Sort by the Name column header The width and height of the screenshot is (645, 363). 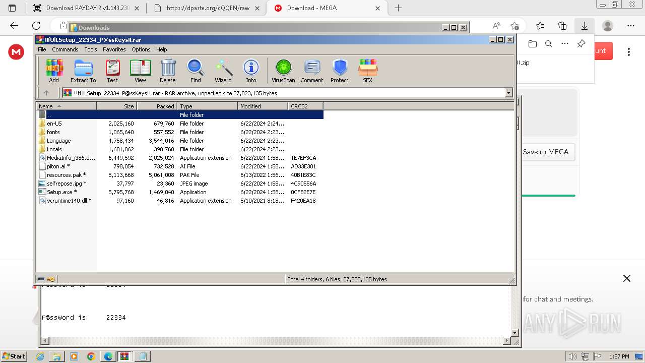66,106
